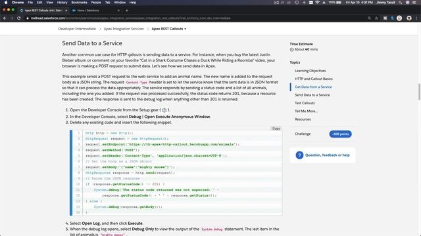Screen dimensions: 421x236
Task: Jump to Send Data to a Service topic
Action: coord(312,95)
